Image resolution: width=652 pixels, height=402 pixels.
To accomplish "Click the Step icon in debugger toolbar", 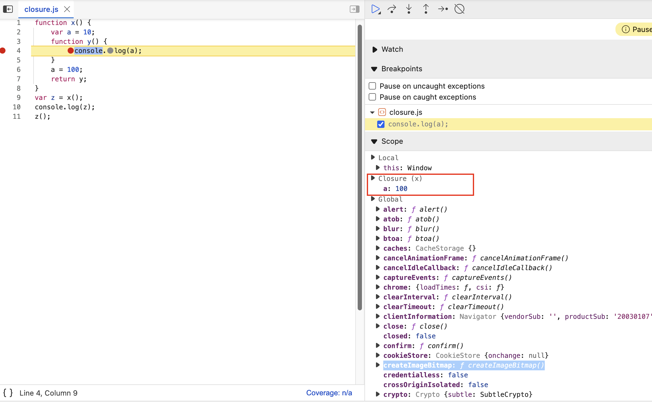I will (x=443, y=9).
